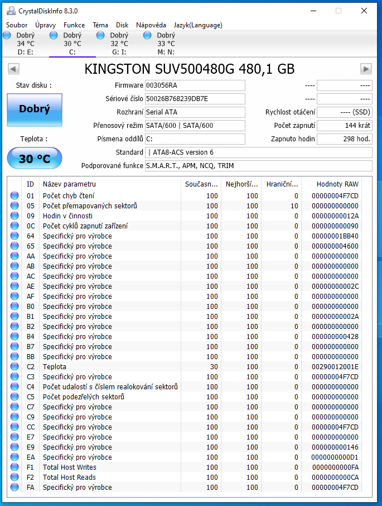The height and width of the screenshot is (506, 382).
Task: Click the Zapnuto hodin value 298 hod.
Action: (x=344, y=139)
